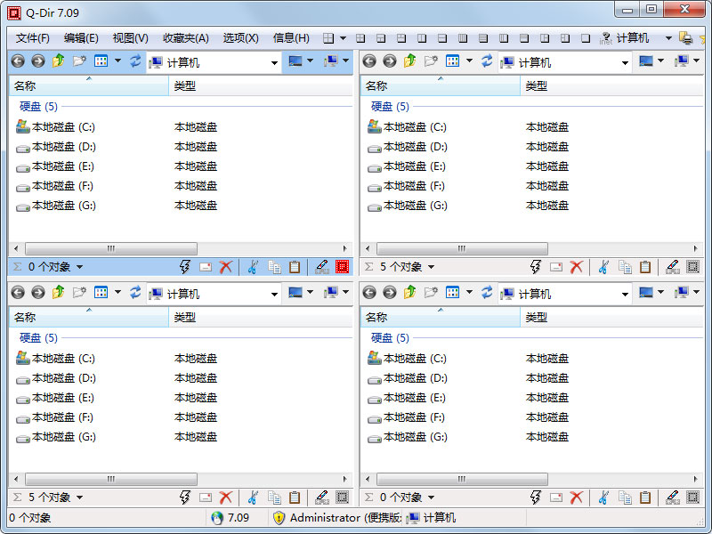Click copy icon in bottom-right pane bar
This screenshot has height=534, width=712.
click(625, 498)
